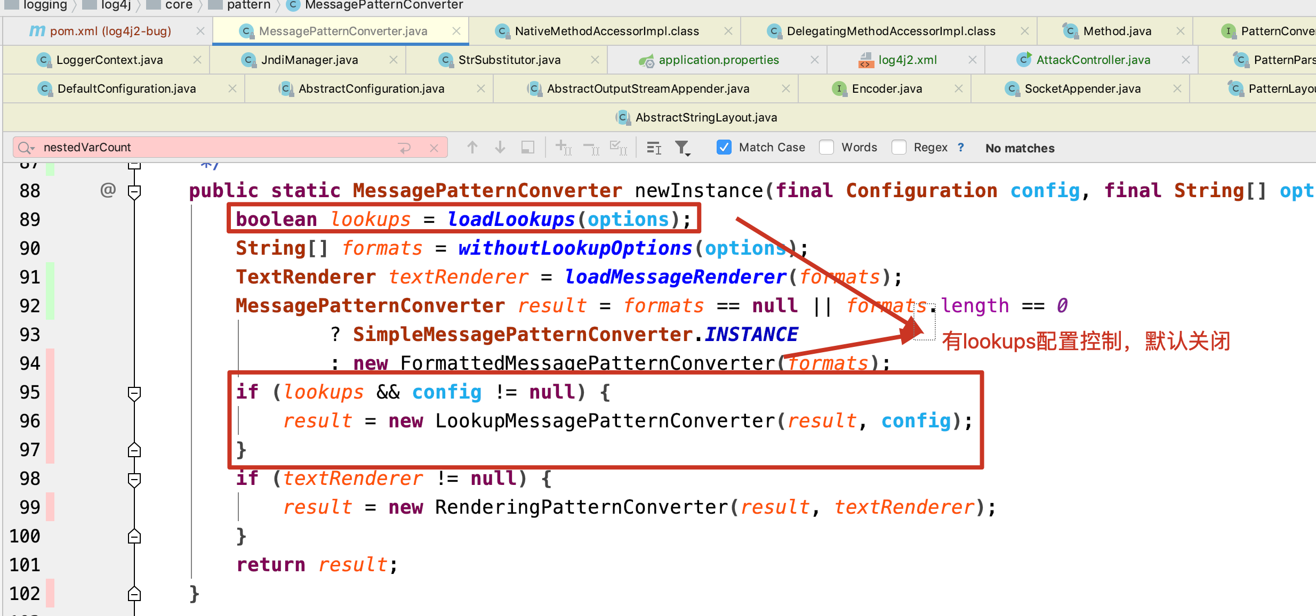Collapse the lookups if-block at line 95

(134, 393)
